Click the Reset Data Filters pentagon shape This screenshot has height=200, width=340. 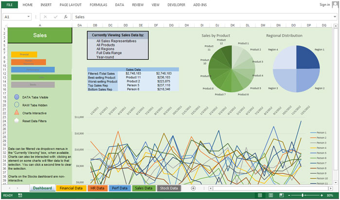coord(17,121)
